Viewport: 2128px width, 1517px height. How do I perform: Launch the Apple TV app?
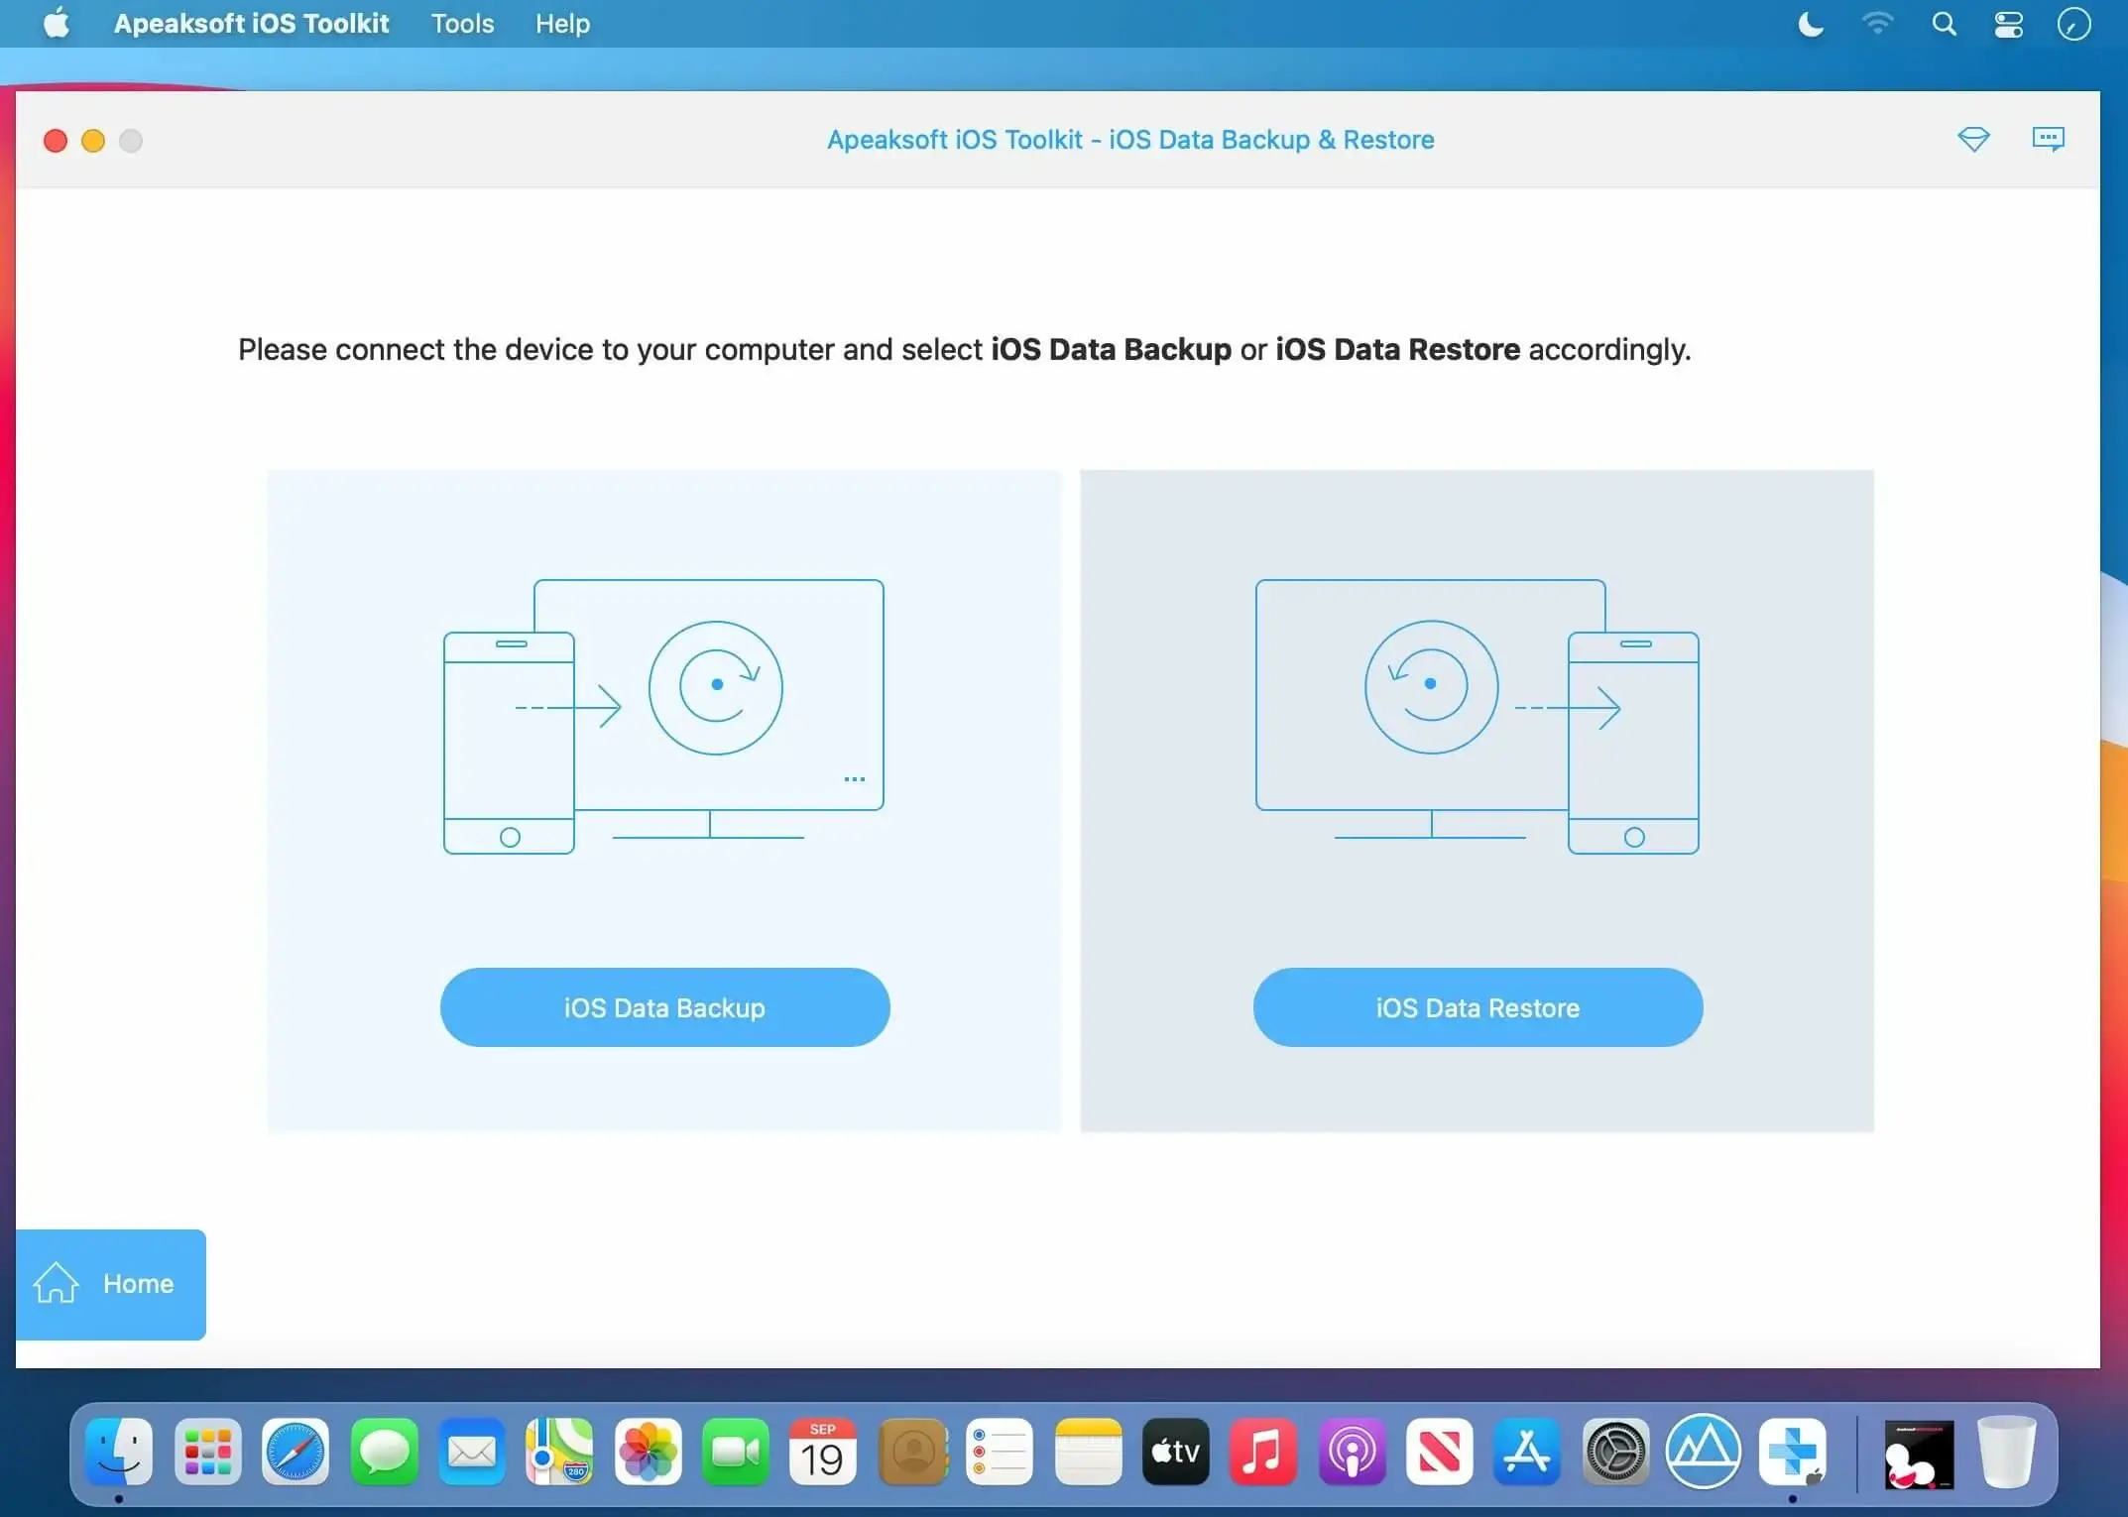pos(1176,1453)
